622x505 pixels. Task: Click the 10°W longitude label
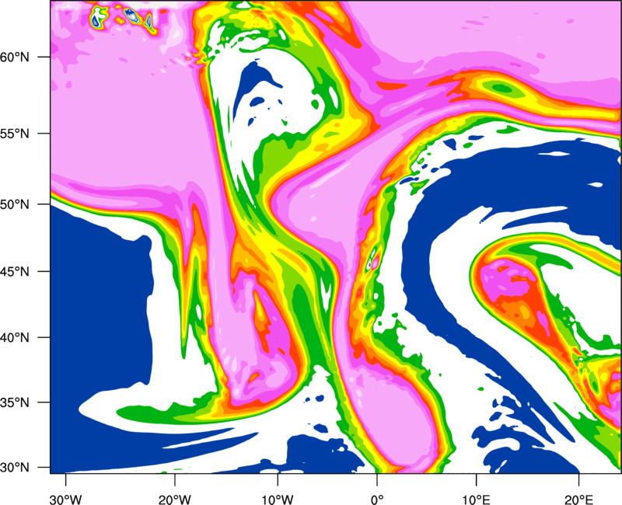click(278, 500)
